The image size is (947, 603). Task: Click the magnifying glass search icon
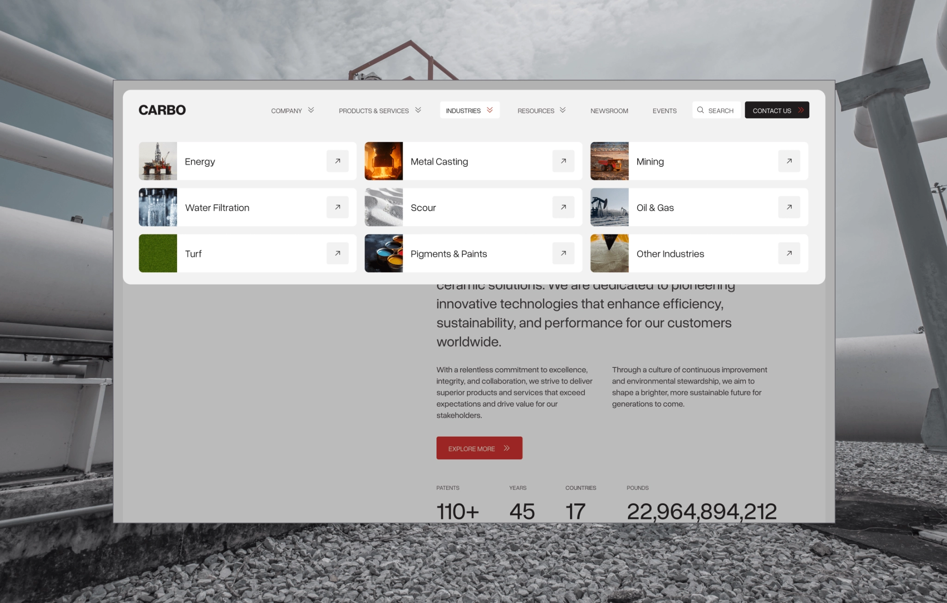[x=701, y=110]
